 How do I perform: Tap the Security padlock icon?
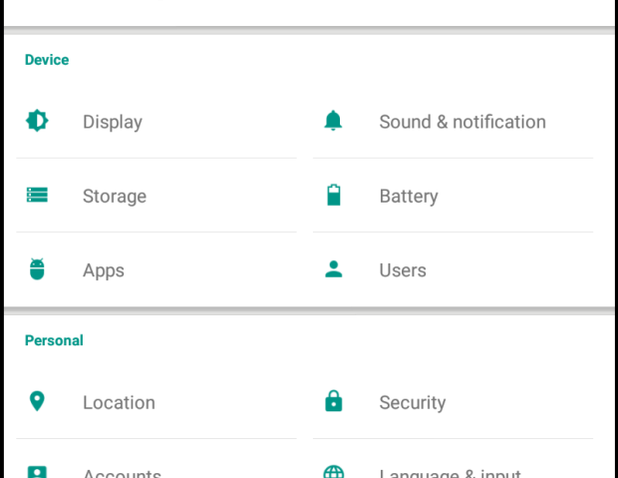pos(334,401)
